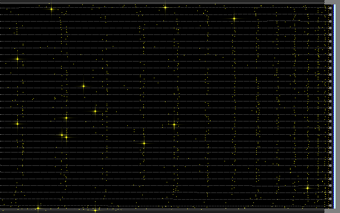Pick the star between the left edge and center
Screen dimensions: 340x213
[83, 86]
